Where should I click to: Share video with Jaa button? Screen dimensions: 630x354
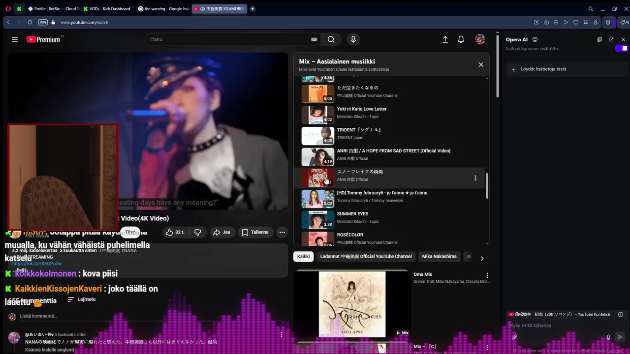click(x=221, y=232)
